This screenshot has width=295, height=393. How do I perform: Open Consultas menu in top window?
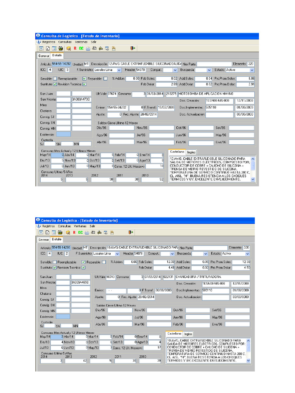[65, 42]
